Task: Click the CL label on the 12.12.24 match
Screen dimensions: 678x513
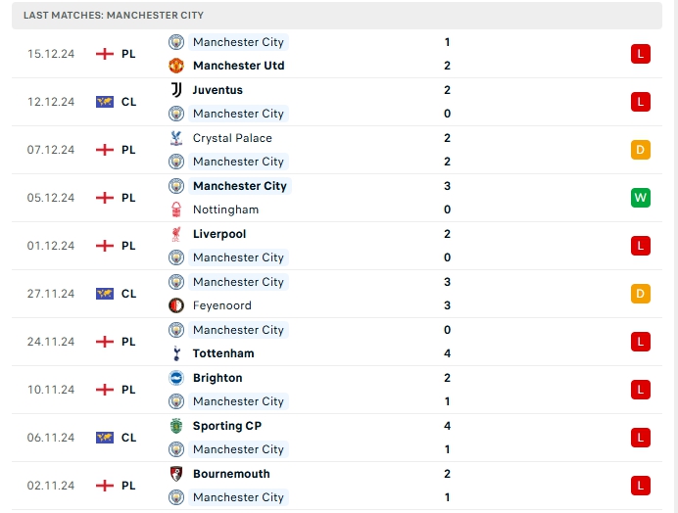Action: pyautogui.click(x=128, y=102)
